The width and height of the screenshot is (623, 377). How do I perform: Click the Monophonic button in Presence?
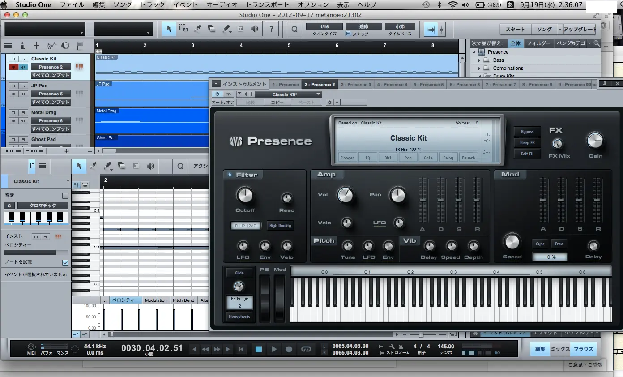tap(239, 317)
